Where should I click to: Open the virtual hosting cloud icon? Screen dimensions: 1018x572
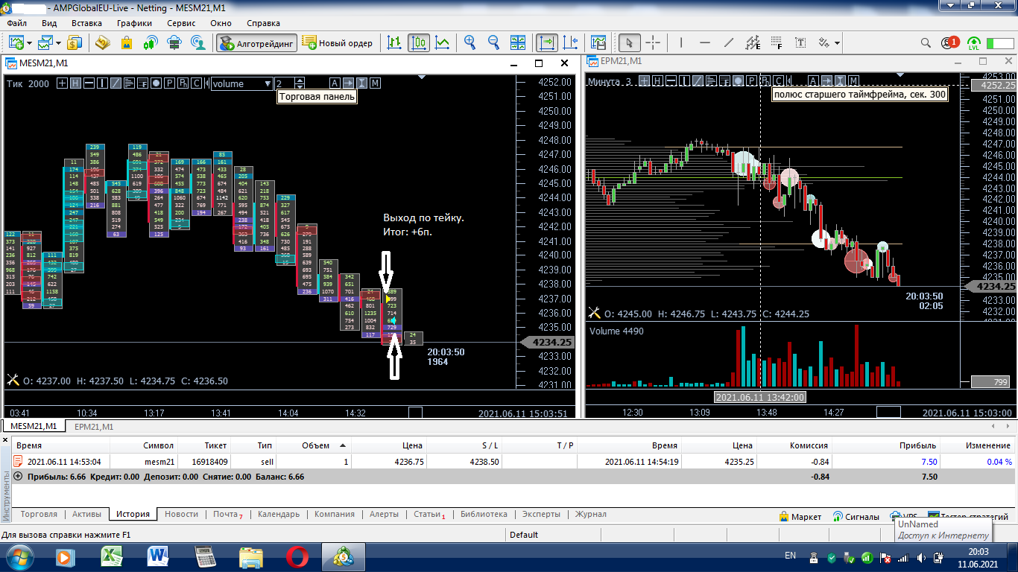point(174,42)
